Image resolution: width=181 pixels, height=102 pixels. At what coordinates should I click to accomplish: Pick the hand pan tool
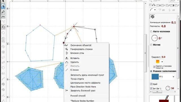[x=3, y=27]
